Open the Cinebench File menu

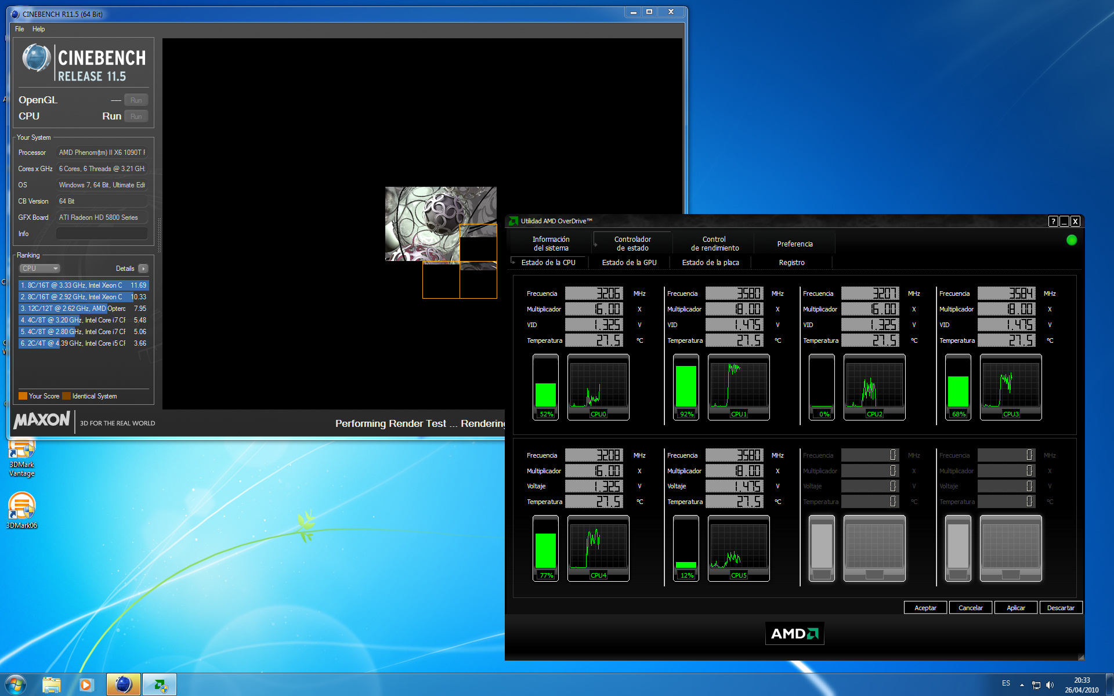pyautogui.click(x=20, y=29)
